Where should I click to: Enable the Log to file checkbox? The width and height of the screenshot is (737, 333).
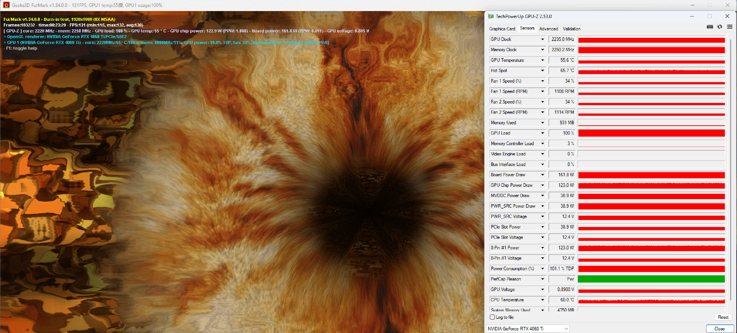(492, 317)
